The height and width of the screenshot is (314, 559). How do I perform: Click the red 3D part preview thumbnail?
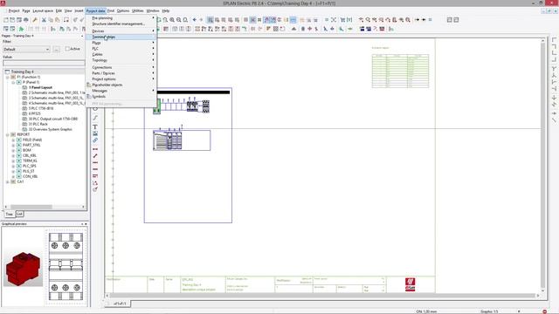[x=23, y=269]
